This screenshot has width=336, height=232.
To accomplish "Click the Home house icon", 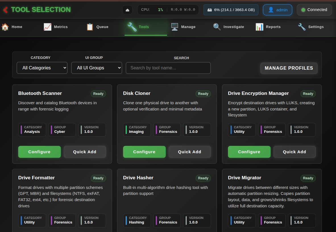I will click(x=5, y=27).
